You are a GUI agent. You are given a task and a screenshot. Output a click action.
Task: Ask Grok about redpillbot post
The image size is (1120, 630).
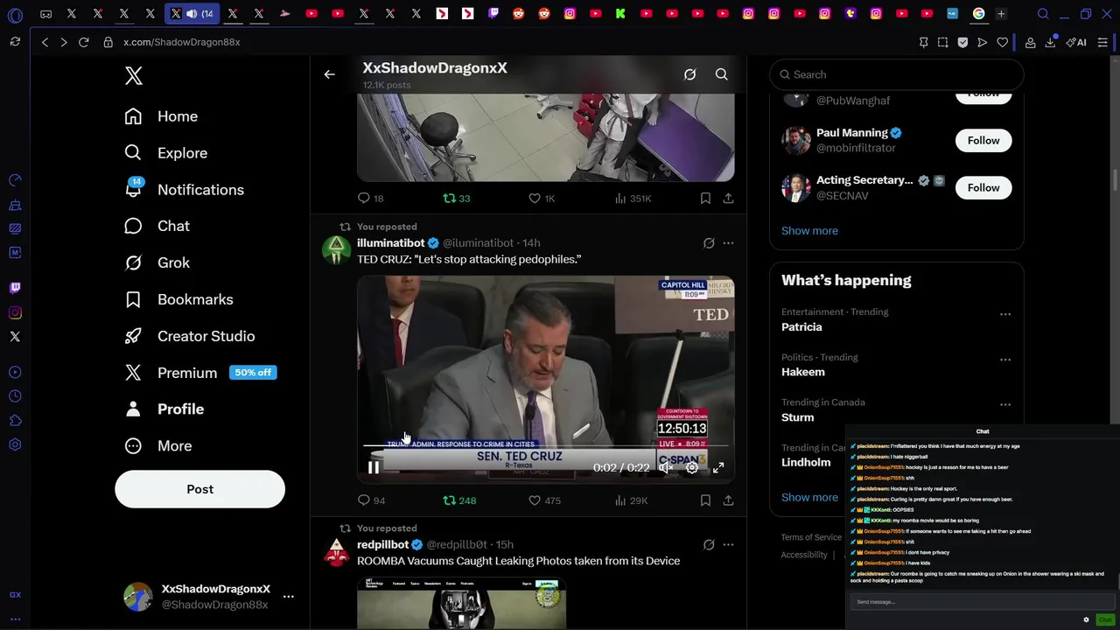tap(709, 544)
